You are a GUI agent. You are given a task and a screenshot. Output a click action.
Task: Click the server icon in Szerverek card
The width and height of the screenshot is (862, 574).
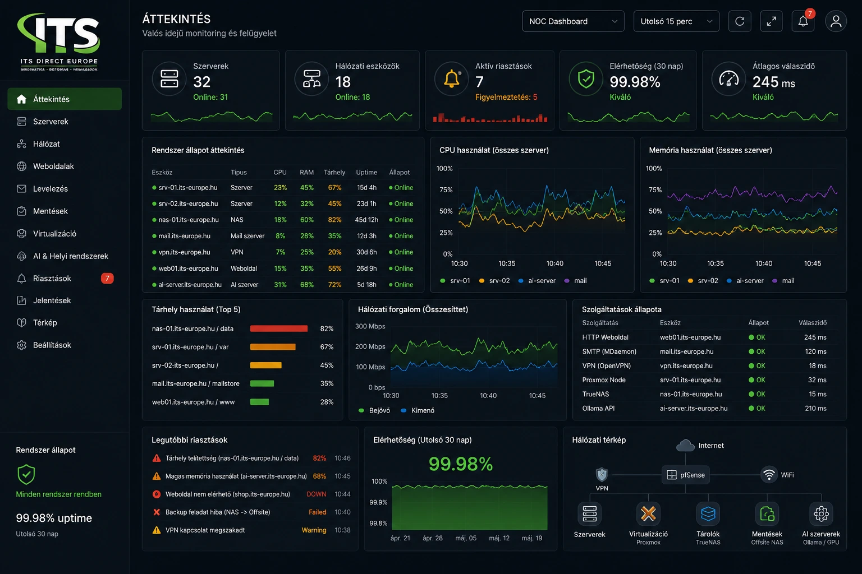(169, 79)
